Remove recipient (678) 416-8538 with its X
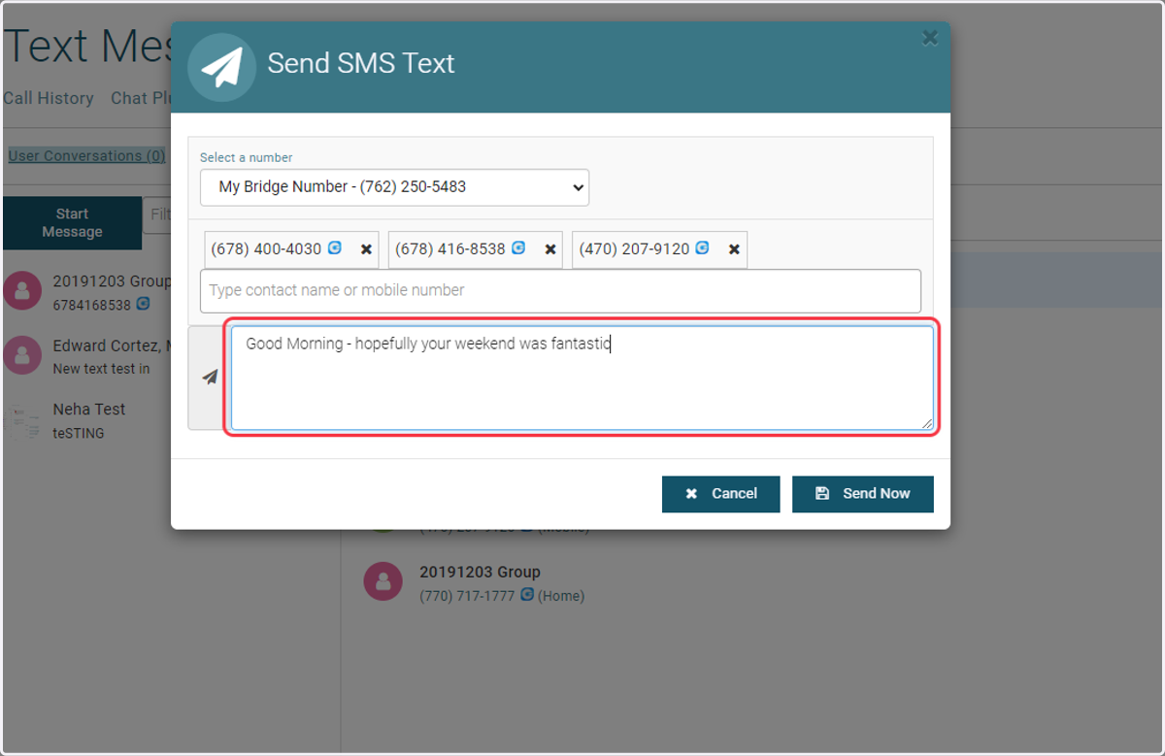 pos(550,249)
